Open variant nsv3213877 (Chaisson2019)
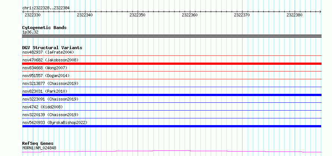This screenshot has width=332, height=156. (x=50, y=83)
